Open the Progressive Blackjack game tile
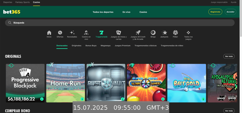The height and width of the screenshot is (113, 242). (x=25, y=83)
